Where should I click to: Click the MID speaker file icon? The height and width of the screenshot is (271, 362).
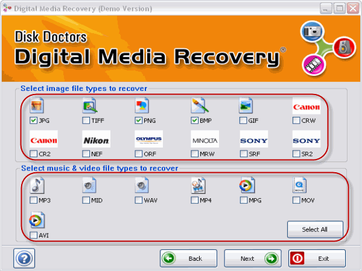tap(89, 185)
